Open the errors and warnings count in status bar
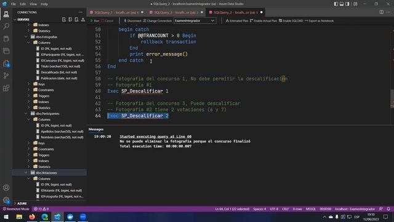Viewport: 394px width, 222px height. click(x=41, y=209)
